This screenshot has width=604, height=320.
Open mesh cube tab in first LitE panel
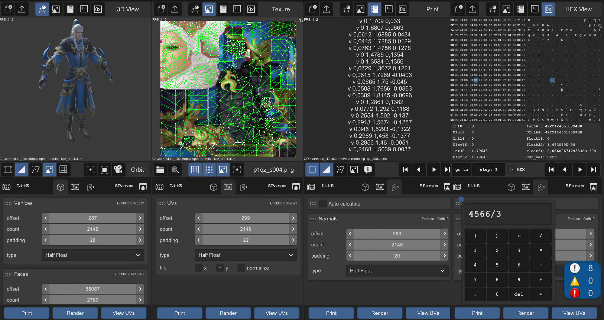pos(61,187)
